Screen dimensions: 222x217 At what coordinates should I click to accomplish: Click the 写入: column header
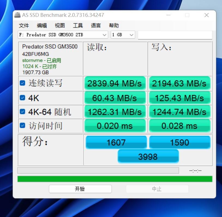(161, 47)
